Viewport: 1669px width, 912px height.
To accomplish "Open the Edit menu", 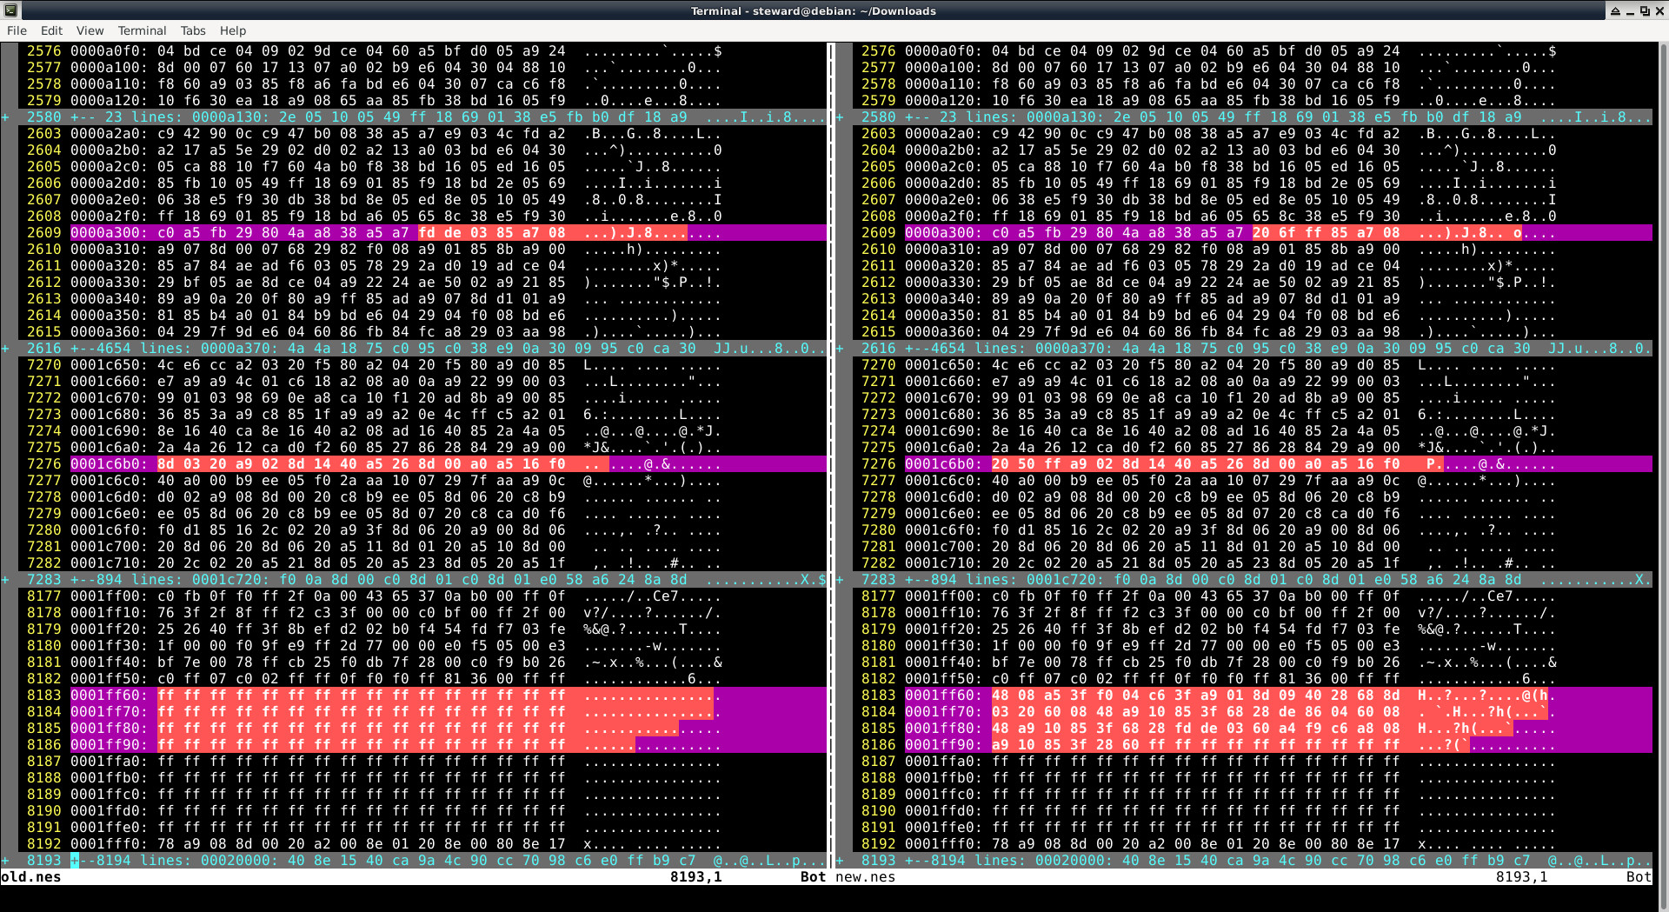I will tap(51, 30).
